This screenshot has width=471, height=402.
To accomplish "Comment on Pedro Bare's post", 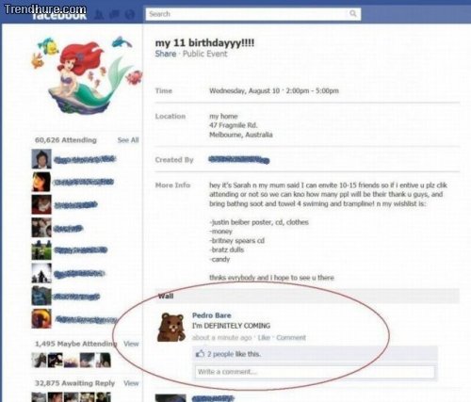I will point(291,338).
